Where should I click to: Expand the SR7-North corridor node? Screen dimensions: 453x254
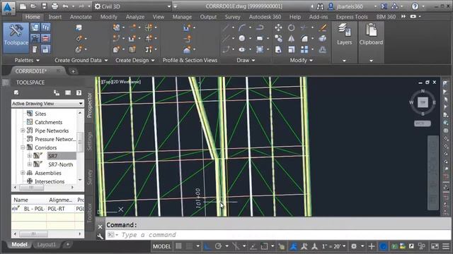coord(30,164)
